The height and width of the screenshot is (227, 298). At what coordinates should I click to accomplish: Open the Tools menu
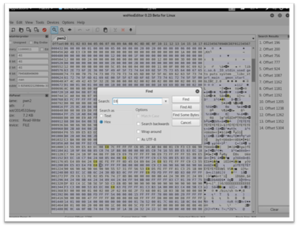[40, 22]
